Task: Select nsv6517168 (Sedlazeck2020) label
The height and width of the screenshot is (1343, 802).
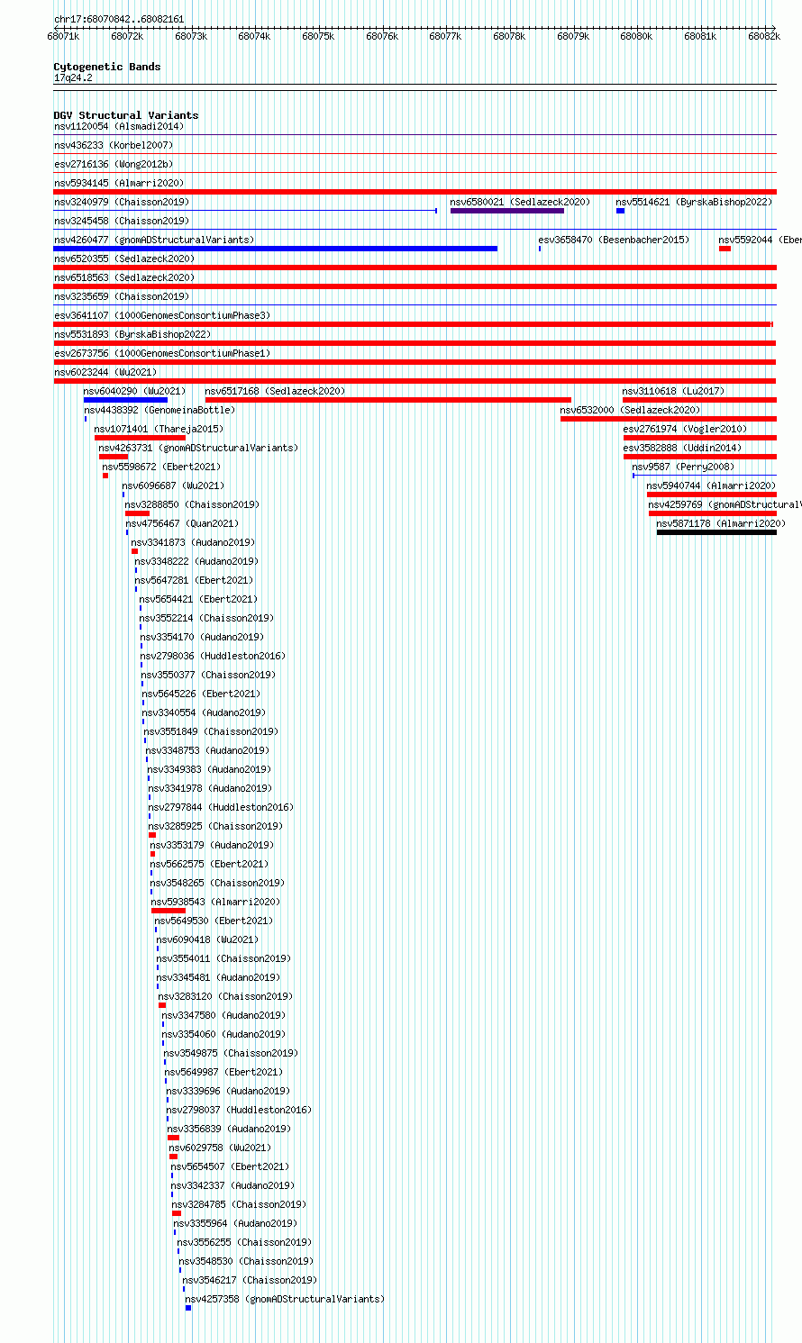Action: tap(276, 391)
